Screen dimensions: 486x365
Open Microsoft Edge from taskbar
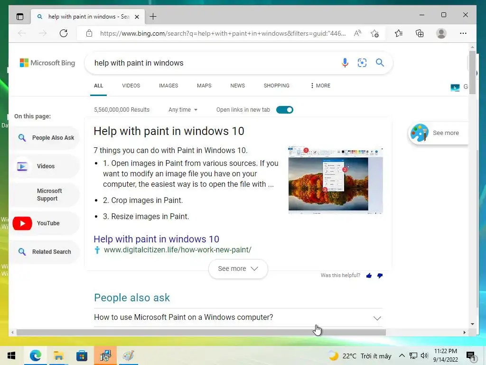pos(35,355)
